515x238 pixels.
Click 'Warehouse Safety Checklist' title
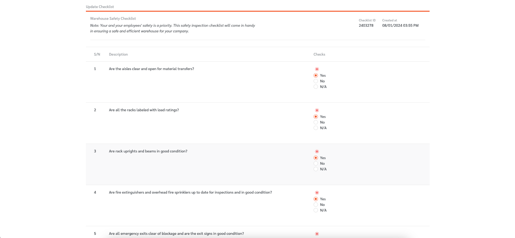pyautogui.click(x=113, y=19)
